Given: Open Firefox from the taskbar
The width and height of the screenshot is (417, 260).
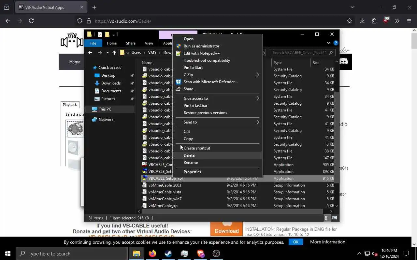Looking at the screenshot, I should click(x=152, y=253).
